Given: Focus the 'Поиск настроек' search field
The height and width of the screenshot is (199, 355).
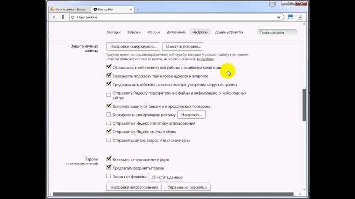Looking at the screenshot, I should (277, 32).
